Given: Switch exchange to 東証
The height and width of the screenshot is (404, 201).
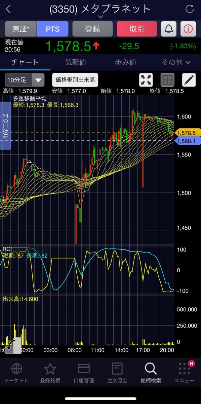Looking at the screenshot, I should point(21,29).
